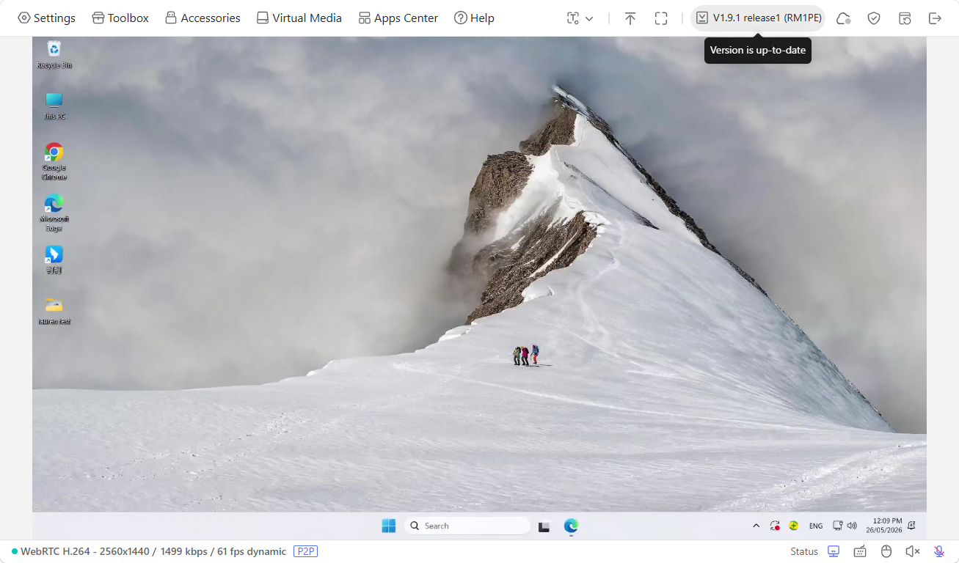Click the logout exit icon
Screen dimensions: 959x563
935,18
